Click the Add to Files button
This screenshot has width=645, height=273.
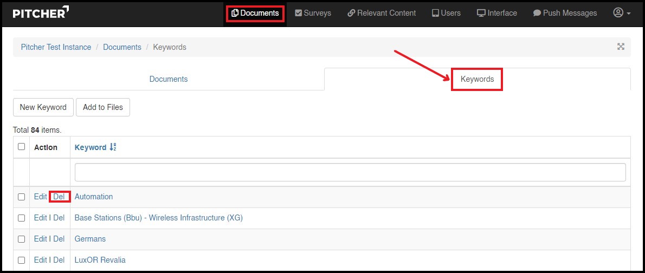(x=102, y=107)
